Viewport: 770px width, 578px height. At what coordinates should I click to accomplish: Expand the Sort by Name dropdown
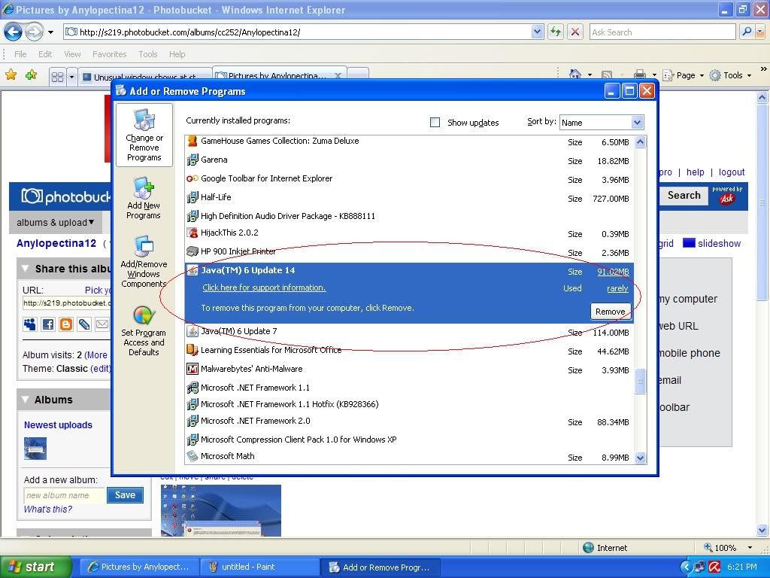point(637,123)
